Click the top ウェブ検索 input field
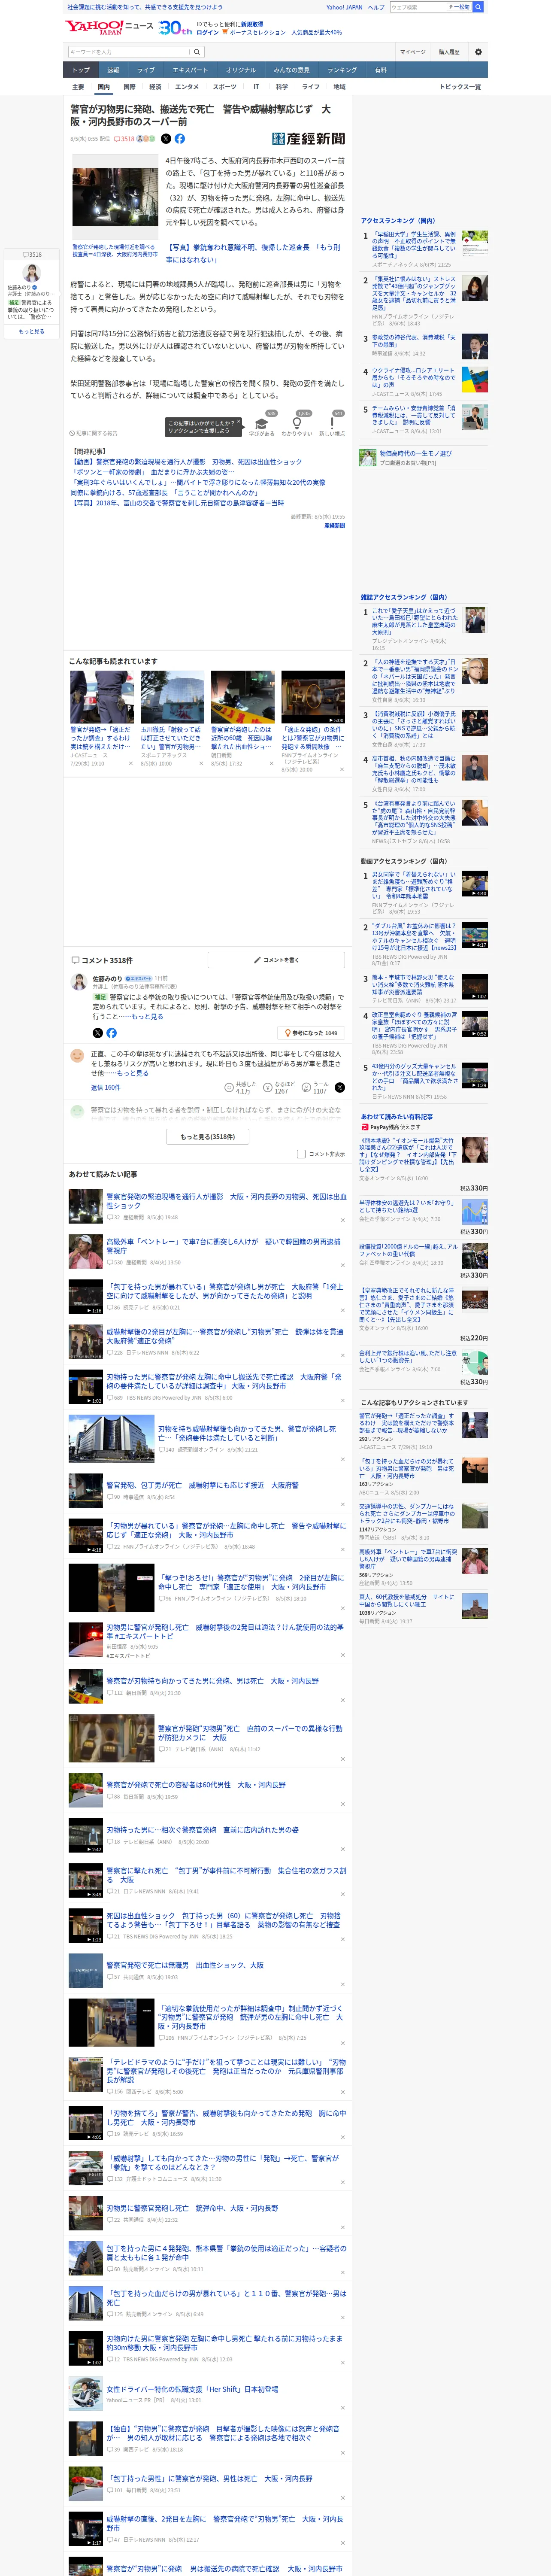 pos(417,7)
